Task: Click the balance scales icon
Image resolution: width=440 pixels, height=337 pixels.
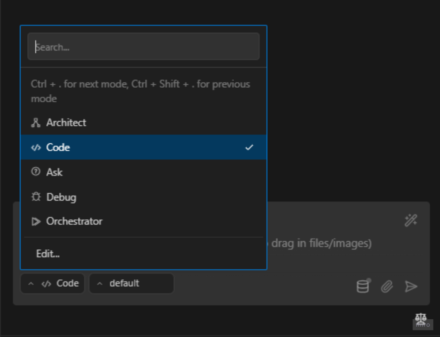Action: pyautogui.click(x=421, y=318)
